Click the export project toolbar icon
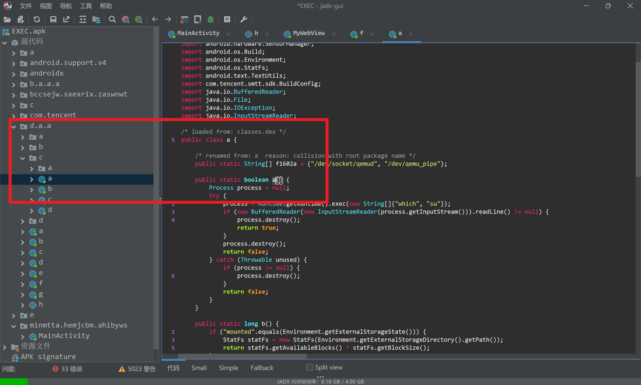The height and width of the screenshot is (385, 641). 67,19
